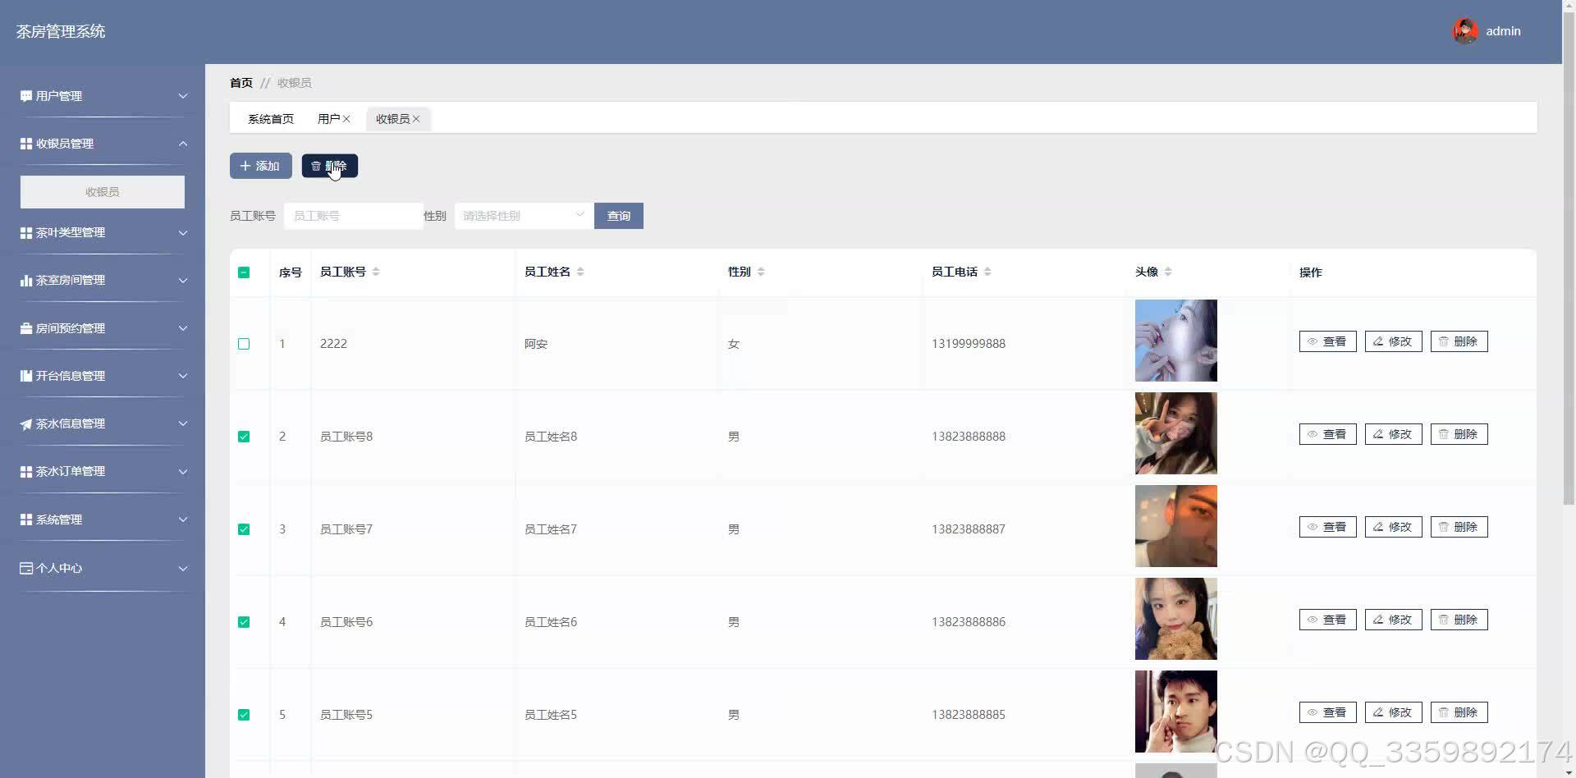The width and height of the screenshot is (1576, 778).
Task: Open 系统管理 menu label
Action: [x=59, y=520]
